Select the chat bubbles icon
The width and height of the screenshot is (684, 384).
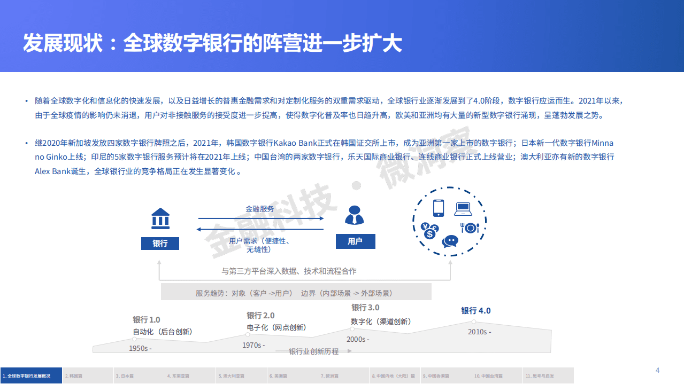[450, 241]
